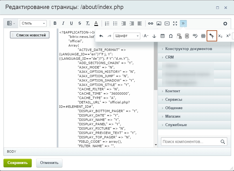Insert special character Omega icon
The height and width of the screenshot is (171, 234).
[x=171, y=36]
